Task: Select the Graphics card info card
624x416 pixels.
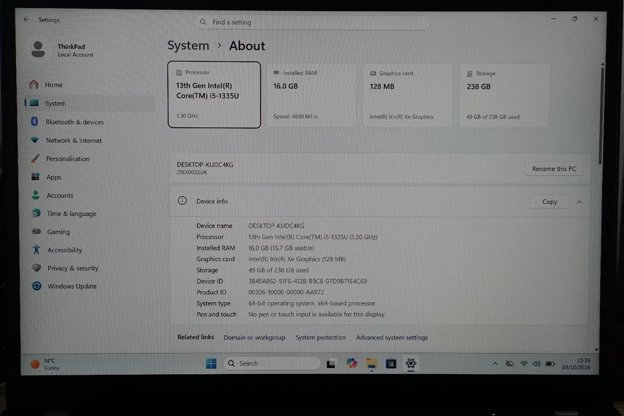Action: pyautogui.click(x=408, y=95)
